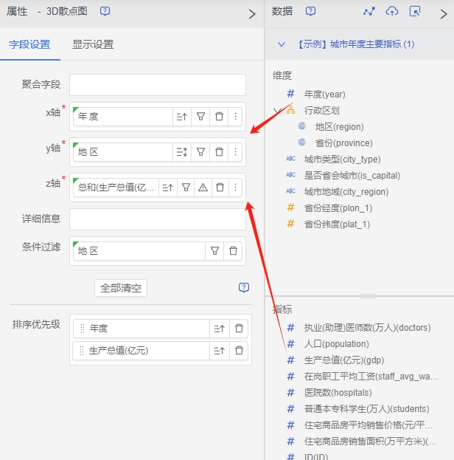Select the 城市类型(city_type) dimension

342,159
